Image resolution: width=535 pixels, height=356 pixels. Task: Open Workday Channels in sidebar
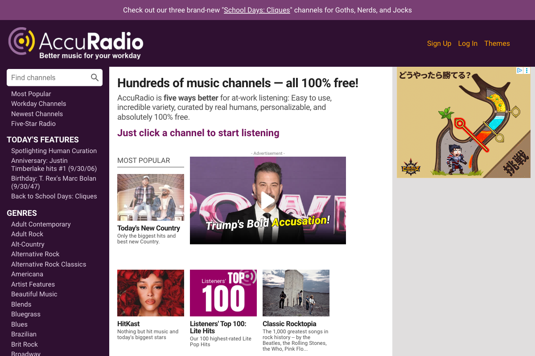click(x=38, y=104)
